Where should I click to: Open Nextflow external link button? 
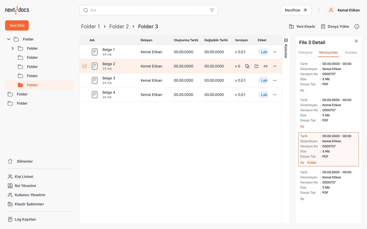296,10
